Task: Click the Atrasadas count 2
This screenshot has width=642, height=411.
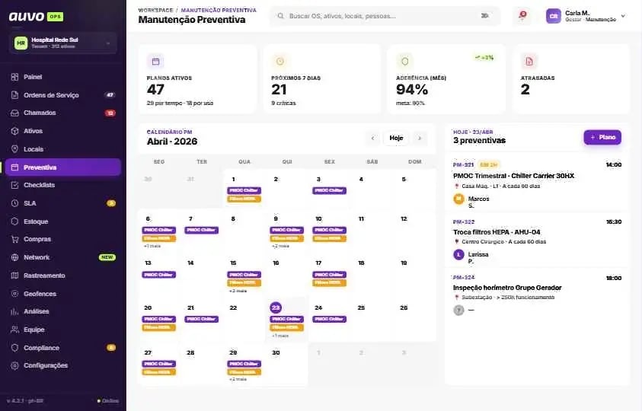Action: [x=525, y=89]
